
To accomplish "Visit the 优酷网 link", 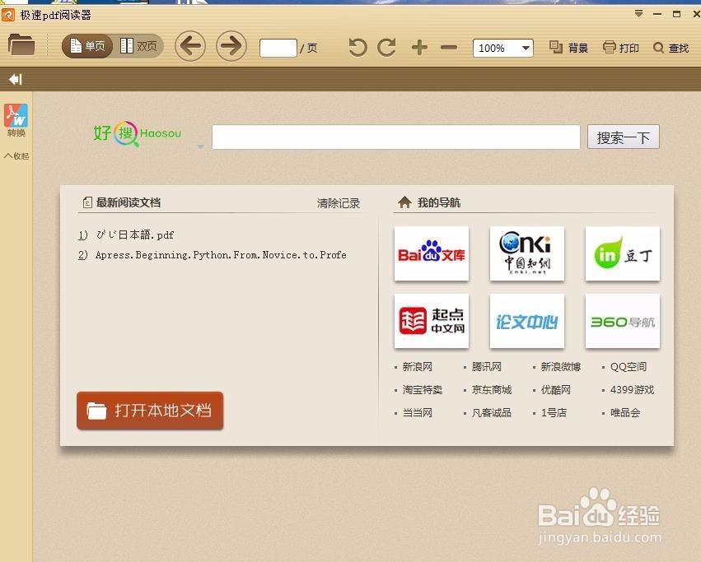I will pos(556,390).
